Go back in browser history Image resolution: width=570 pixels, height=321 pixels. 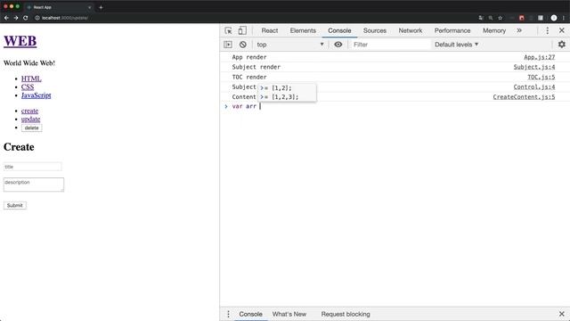pyautogui.click(x=6, y=18)
